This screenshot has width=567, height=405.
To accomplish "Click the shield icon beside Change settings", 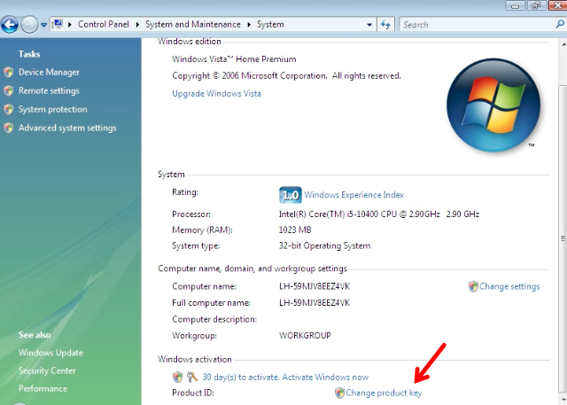I will 473,286.
